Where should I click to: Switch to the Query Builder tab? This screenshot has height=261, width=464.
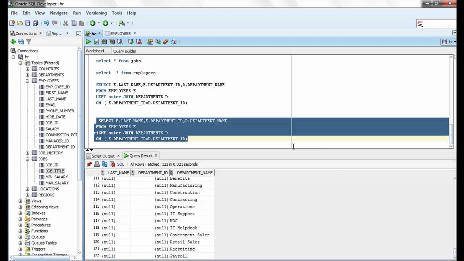[125, 51]
